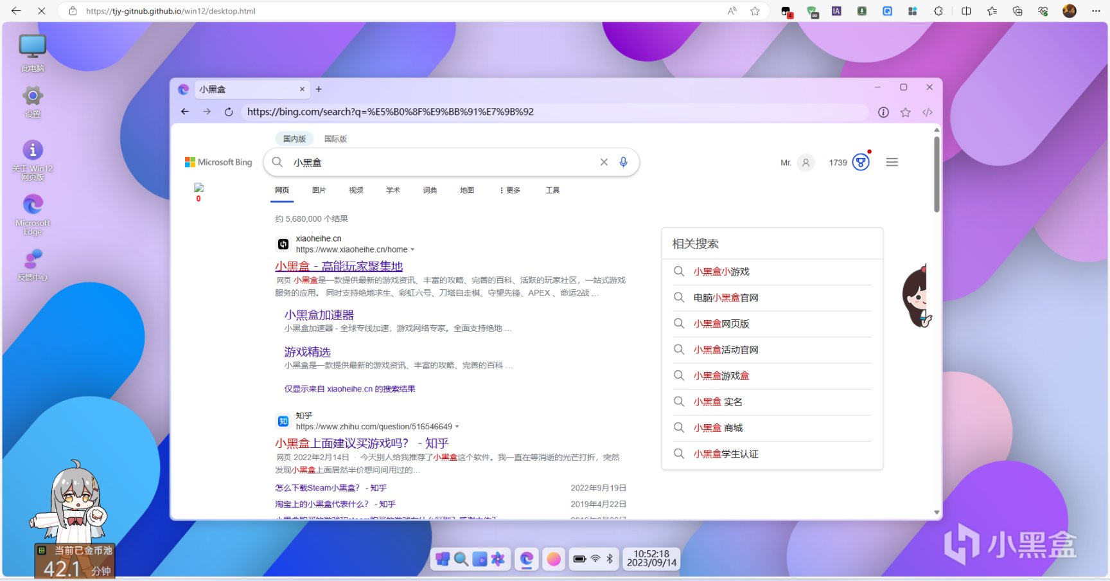Open the Bing hamburger menu

click(x=892, y=163)
